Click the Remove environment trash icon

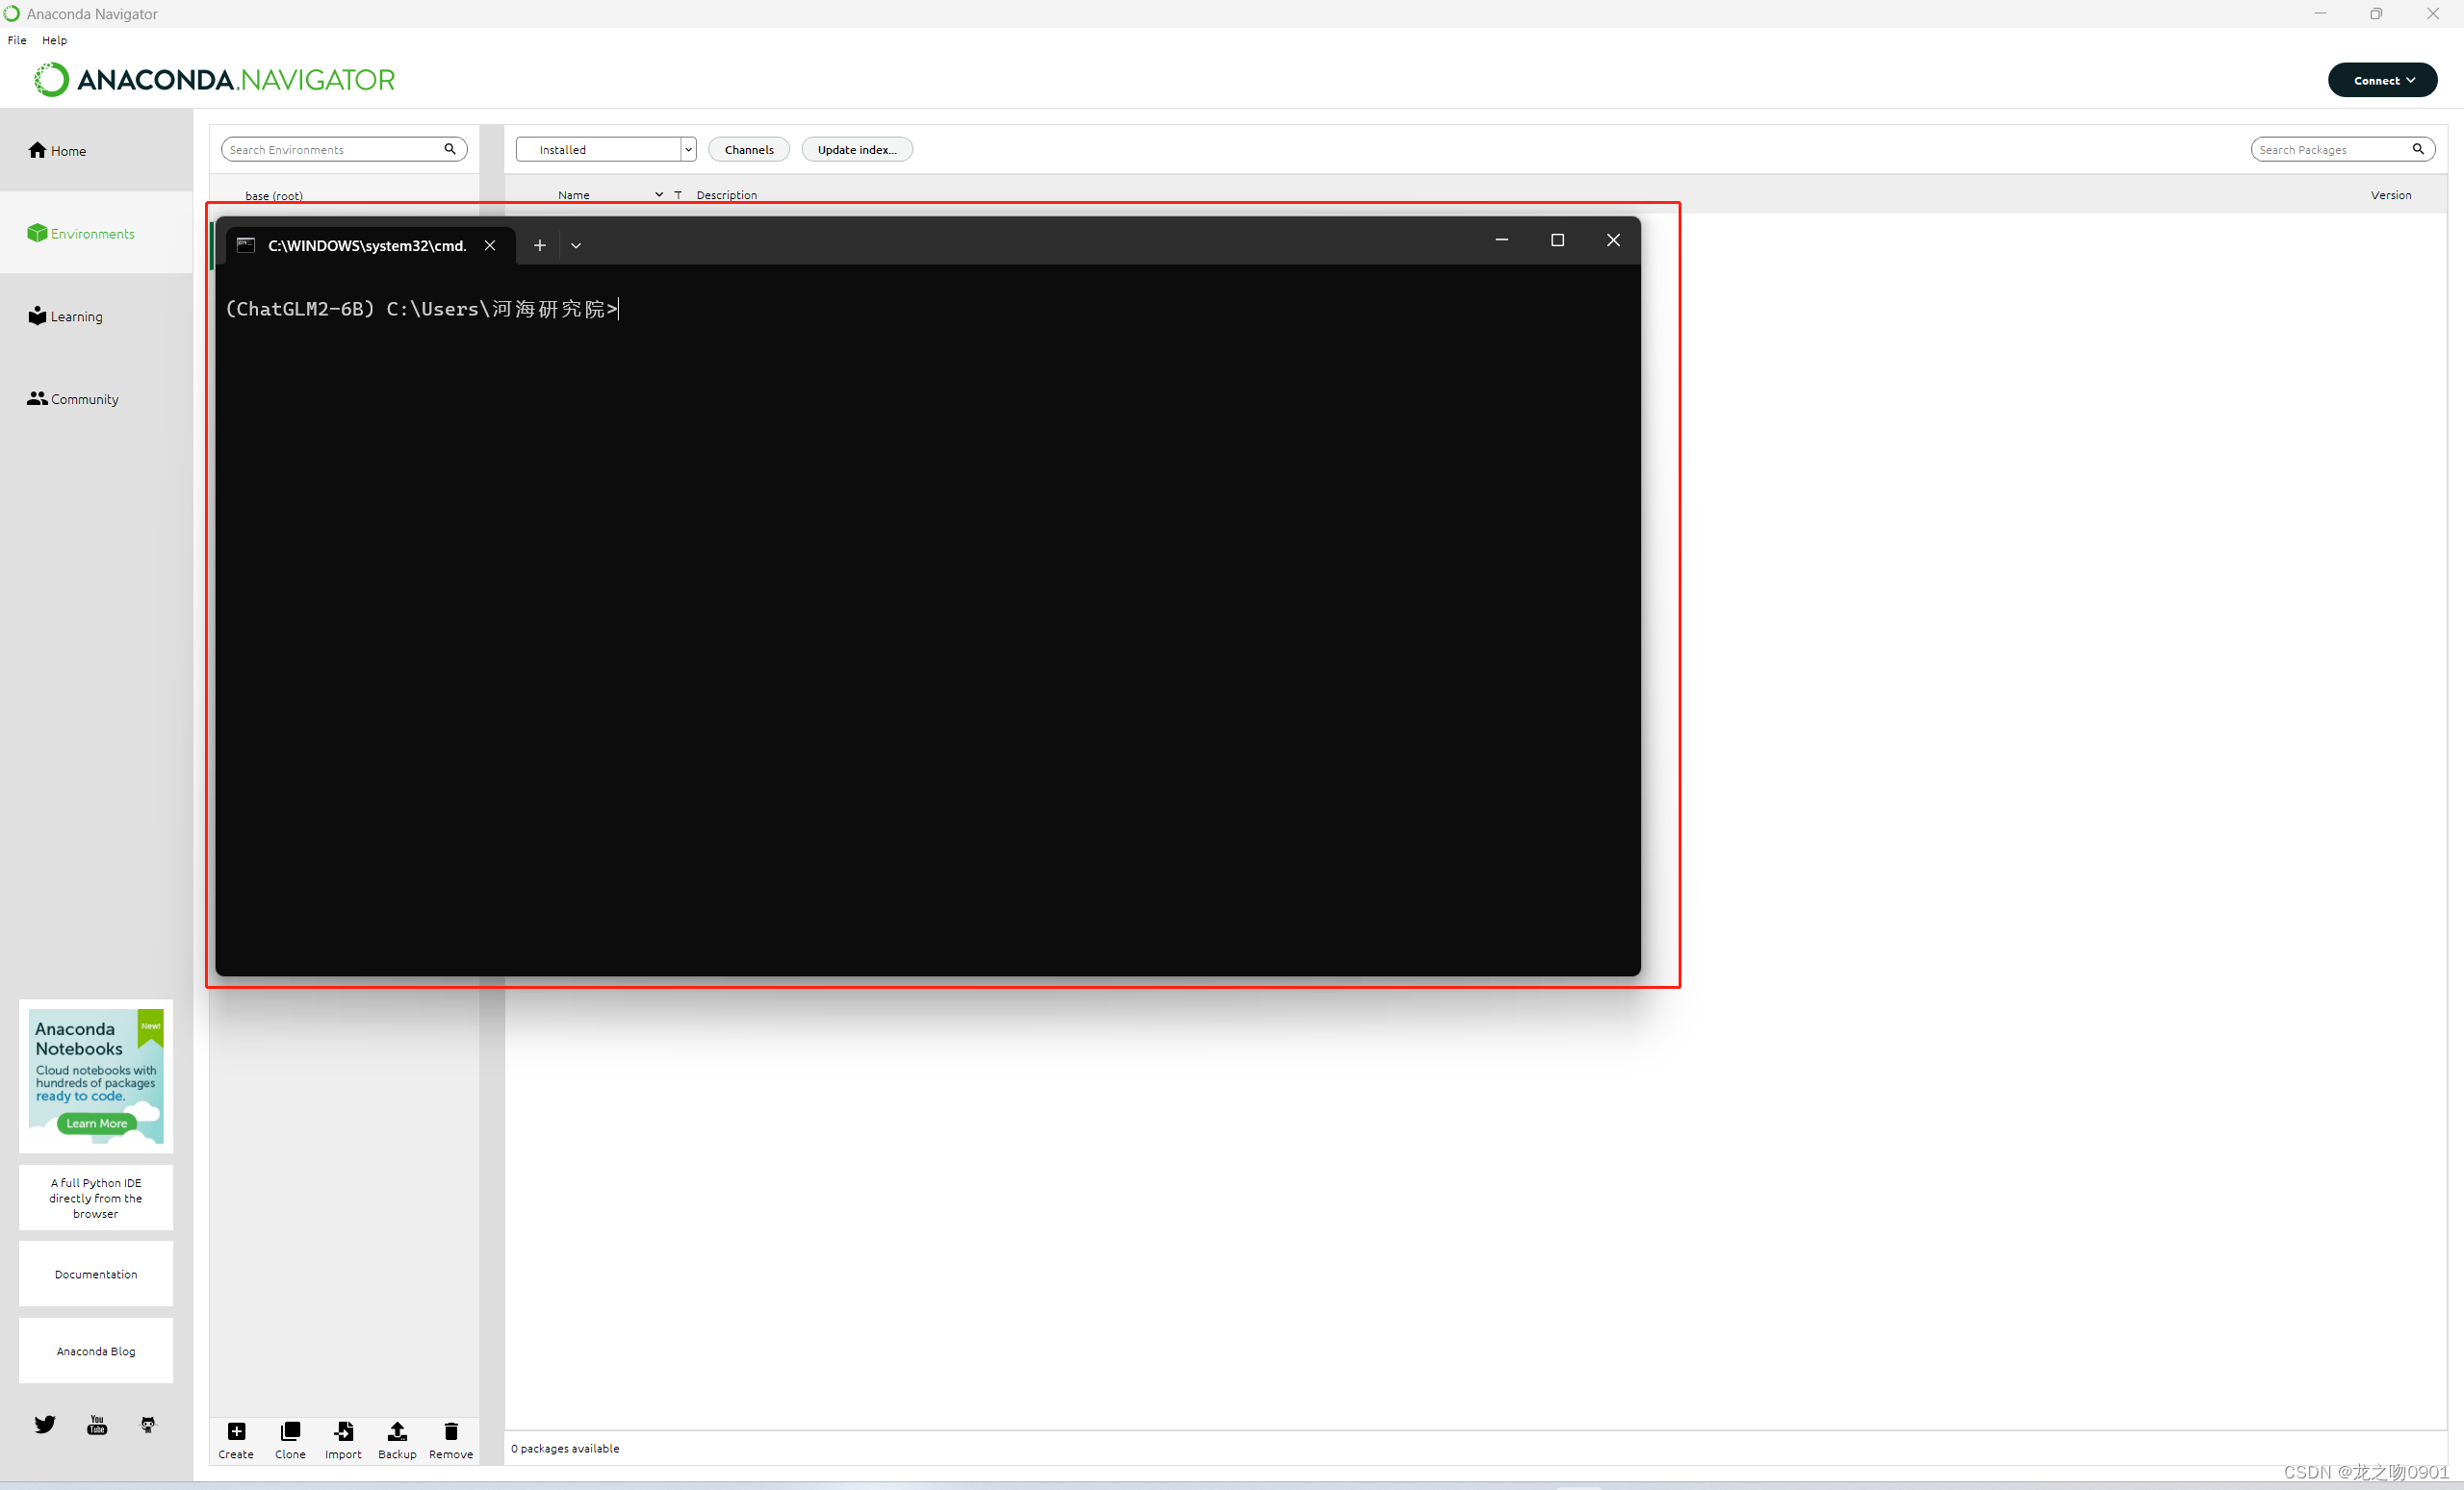click(x=451, y=1431)
